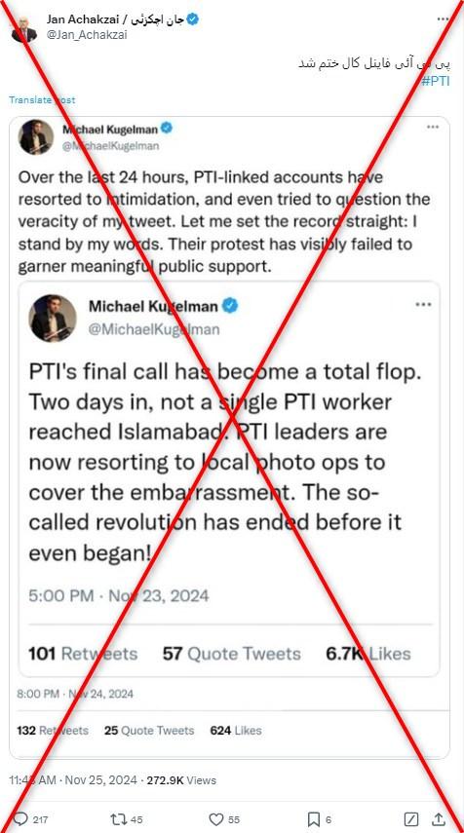Click Jan Achakzai's verified badge
Viewport: 464px width, 833px height.
(x=193, y=19)
